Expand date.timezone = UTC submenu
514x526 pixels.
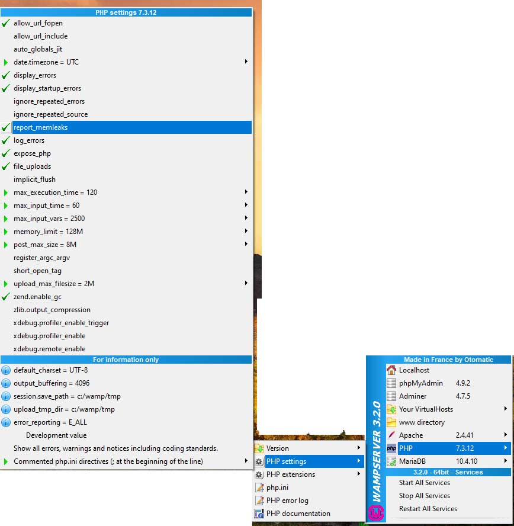tap(126, 62)
